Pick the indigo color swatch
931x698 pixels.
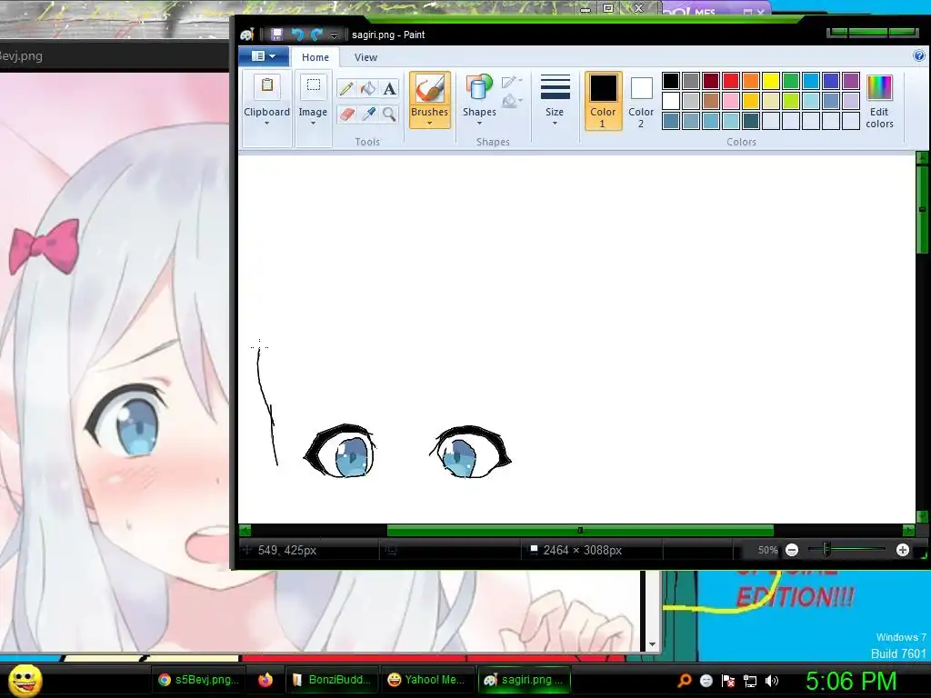tap(831, 80)
